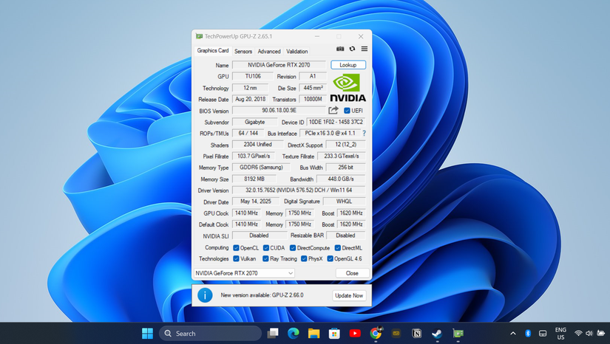The height and width of the screenshot is (344, 610).
Task: Click the NVIDIA logo
Action: 348,88
